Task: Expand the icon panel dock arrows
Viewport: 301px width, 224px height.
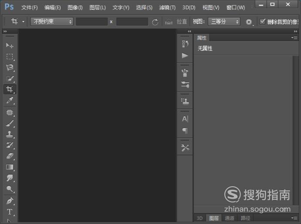Action: tap(189, 31)
